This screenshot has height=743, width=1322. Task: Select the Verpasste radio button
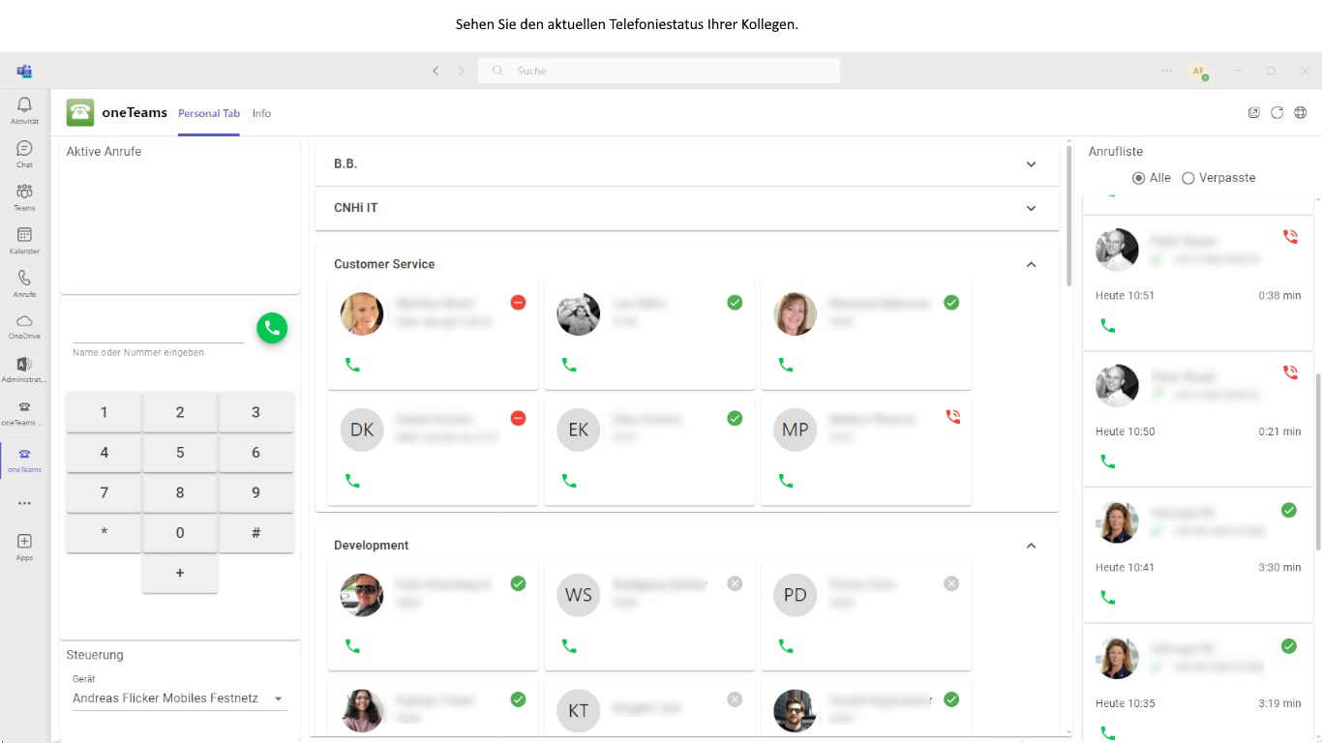tap(1188, 178)
